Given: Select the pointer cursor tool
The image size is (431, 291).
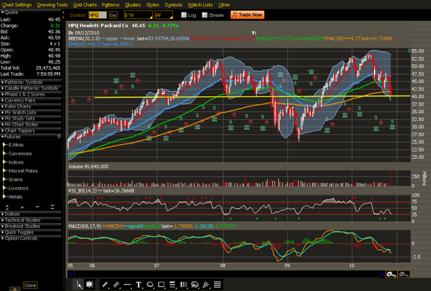Looking at the screenshot, I should click(79, 285).
